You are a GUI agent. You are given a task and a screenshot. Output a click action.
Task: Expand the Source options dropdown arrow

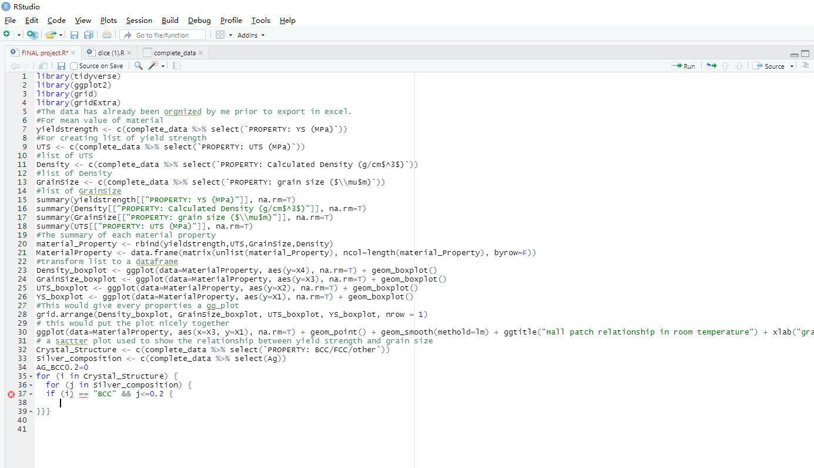792,66
